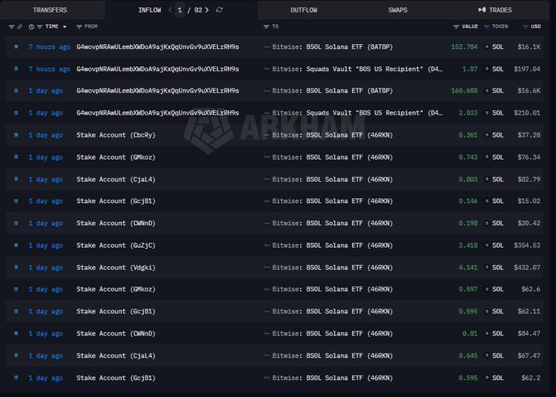
Task: Open Stake Account (GuZjC) sender
Action: click(x=116, y=246)
